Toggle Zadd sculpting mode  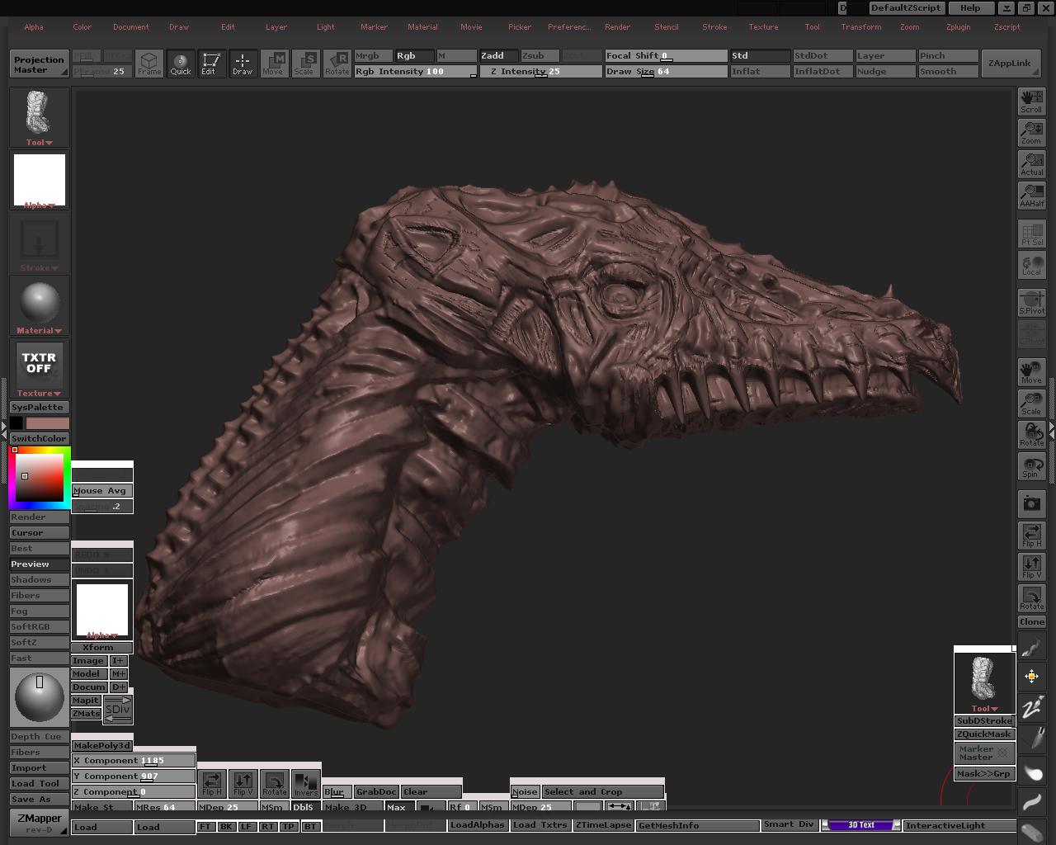point(498,56)
